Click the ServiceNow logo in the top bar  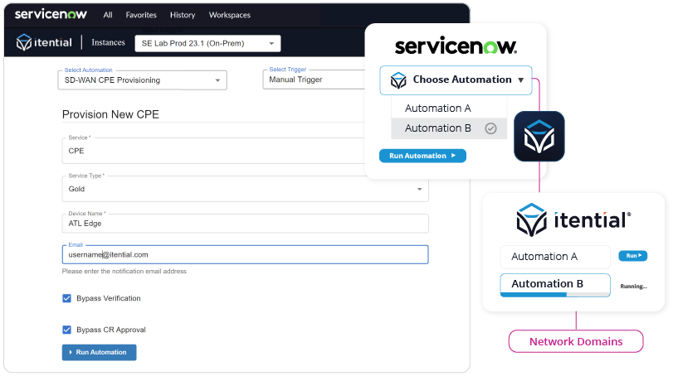click(x=51, y=14)
